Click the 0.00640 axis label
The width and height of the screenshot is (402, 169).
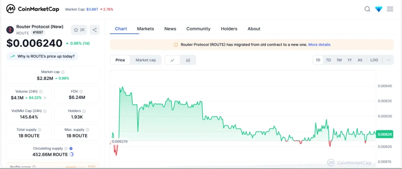385,86
